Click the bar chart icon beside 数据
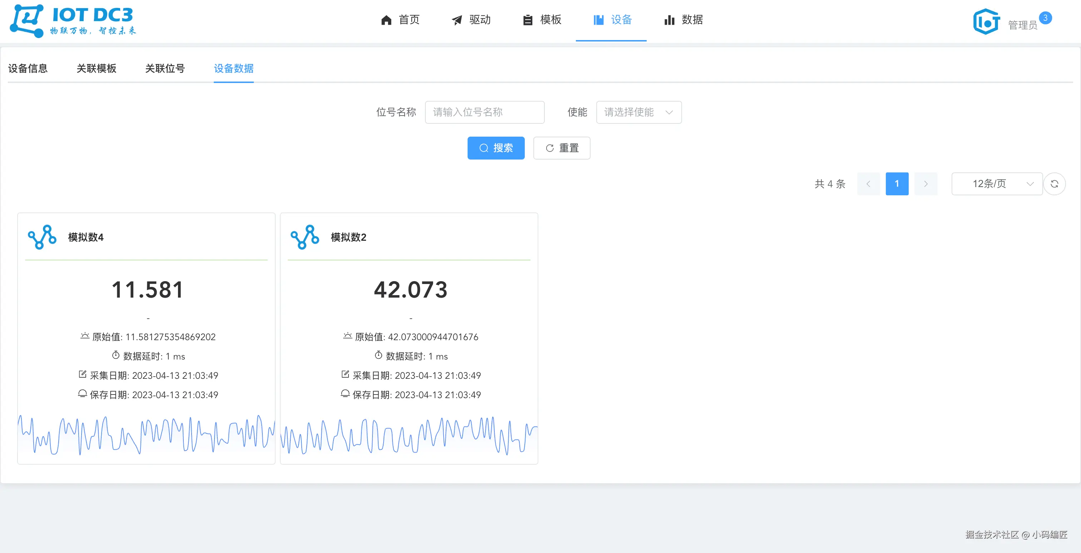 tap(669, 20)
